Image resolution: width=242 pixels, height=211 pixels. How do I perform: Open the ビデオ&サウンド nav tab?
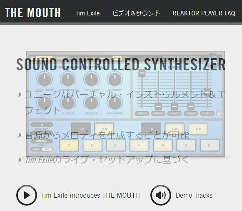point(136,13)
